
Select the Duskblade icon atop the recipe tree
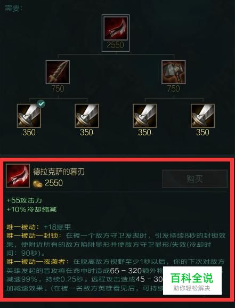tap(116, 28)
